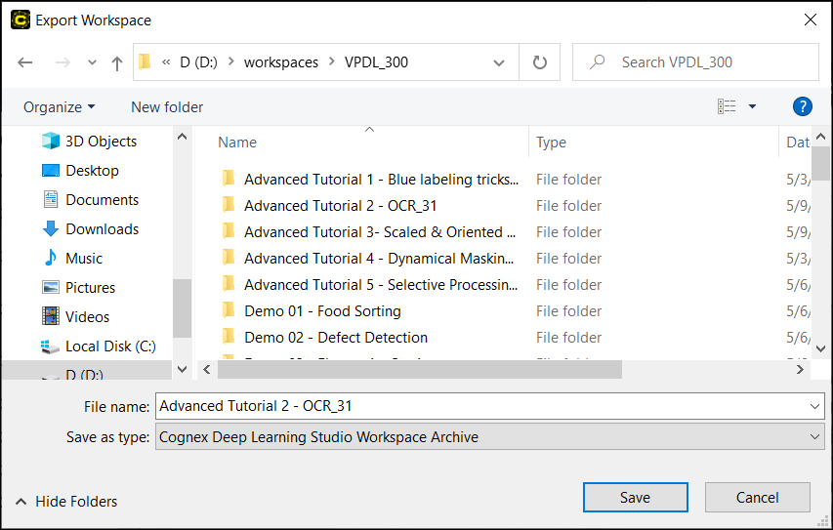Collapse the pane with Hide Folders
Screen dimensions: 833x530
pos(66,502)
